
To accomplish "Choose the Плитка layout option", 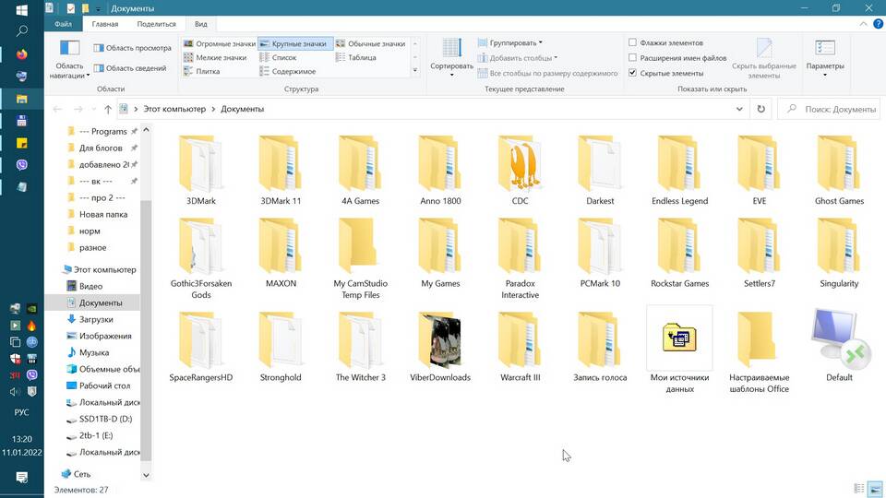I will click(x=201, y=71).
